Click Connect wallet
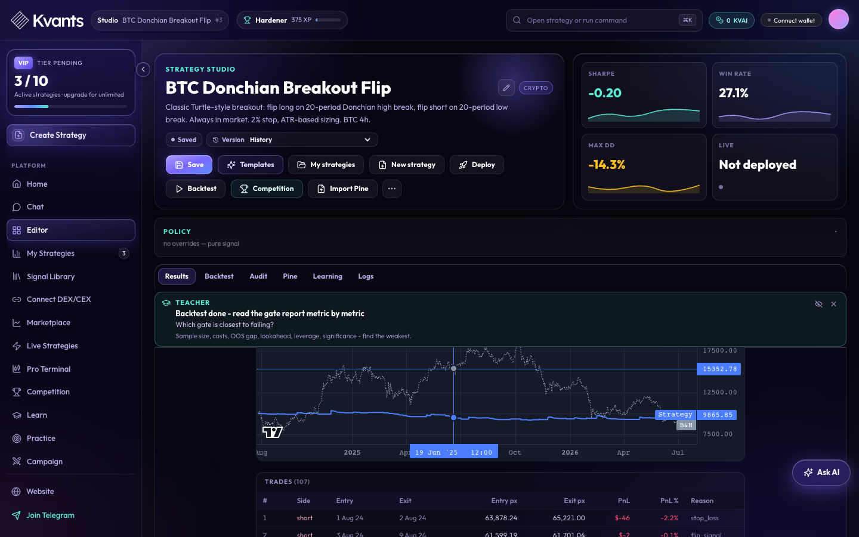Screen dimensions: 859x537 pos(791,20)
